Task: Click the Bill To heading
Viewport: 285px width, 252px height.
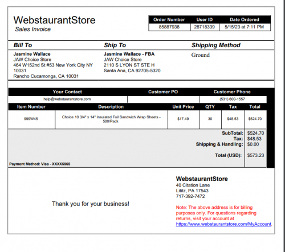Action: click(x=23, y=45)
